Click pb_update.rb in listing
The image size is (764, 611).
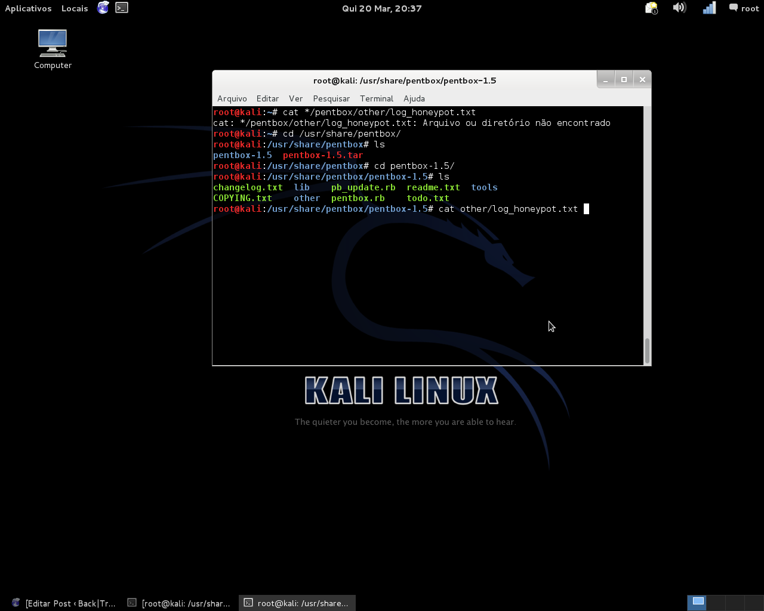click(x=363, y=187)
